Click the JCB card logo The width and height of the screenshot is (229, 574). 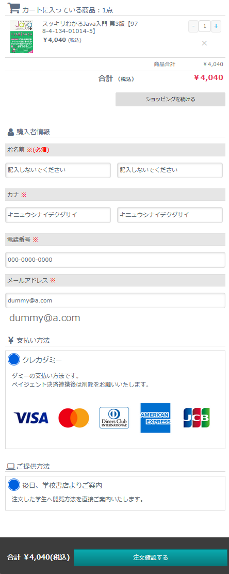pyautogui.click(x=197, y=418)
